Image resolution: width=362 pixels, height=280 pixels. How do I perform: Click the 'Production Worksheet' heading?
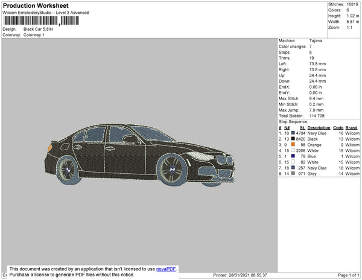coord(36,5)
